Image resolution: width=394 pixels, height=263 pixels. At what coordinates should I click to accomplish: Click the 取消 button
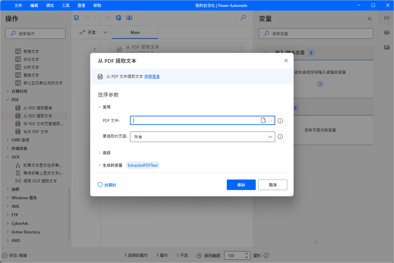pos(273,185)
